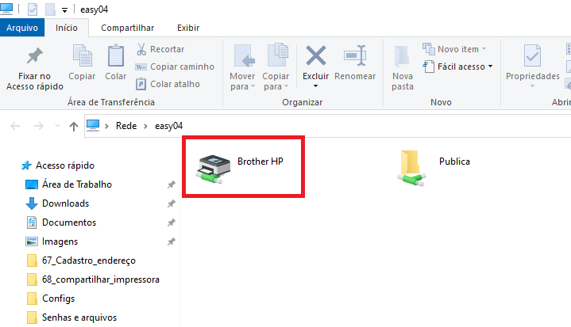
Task: Click the Nova pasta icon
Action: point(403,55)
